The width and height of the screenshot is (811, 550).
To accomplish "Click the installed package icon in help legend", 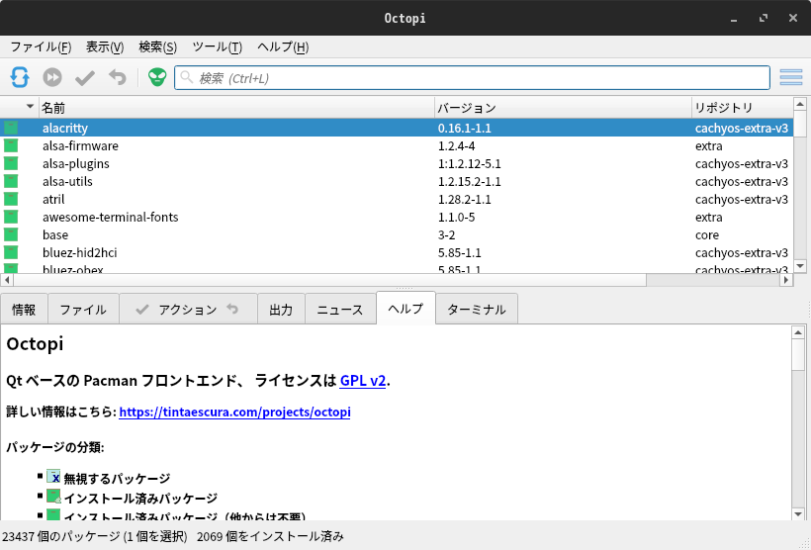I will point(53,497).
